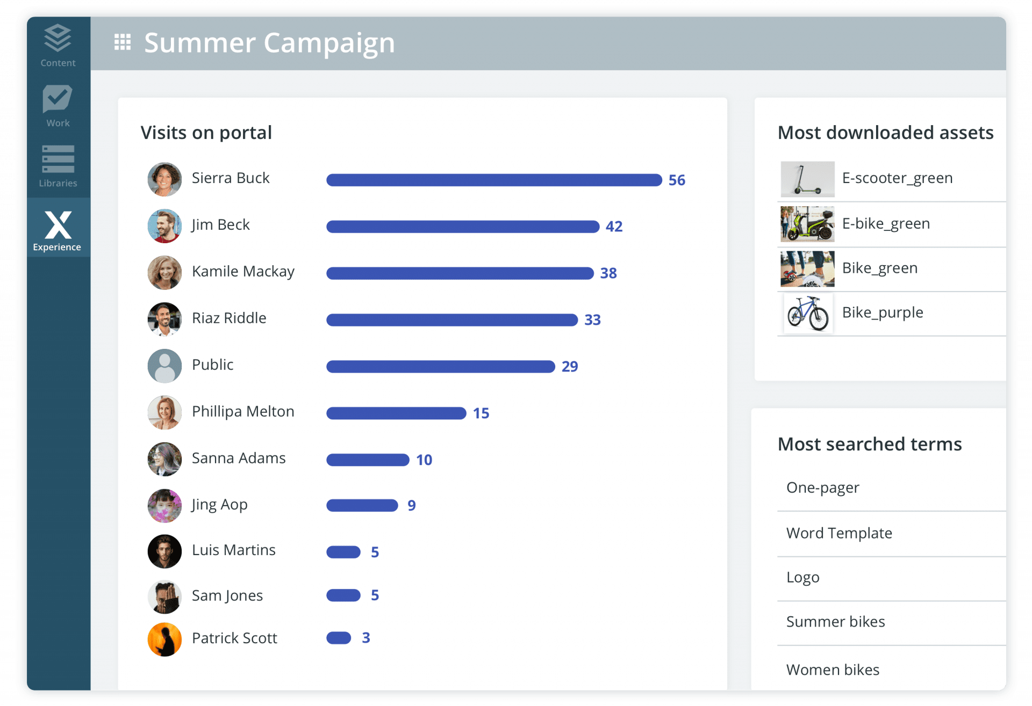The width and height of the screenshot is (1032, 706).
Task: Click Sierra Buck's profile avatar
Action: click(164, 179)
